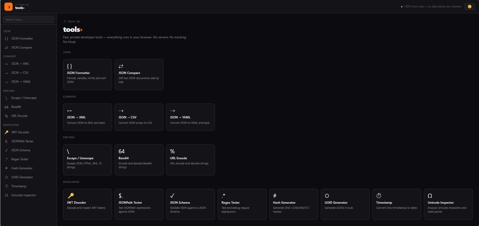The height and width of the screenshot is (226, 479).
Task: Click 'Validate JSON against a JSON Schema' description
Action: coord(188,210)
